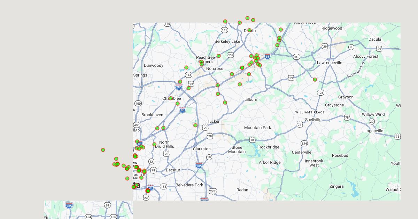Select the route 154 shield near Belvedere Park

[164, 187]
